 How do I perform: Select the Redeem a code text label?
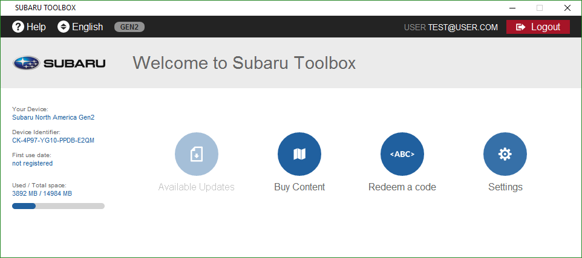point(402,187)
